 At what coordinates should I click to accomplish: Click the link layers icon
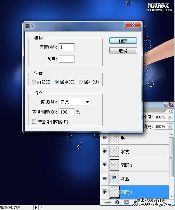click(x=108, y=202)
